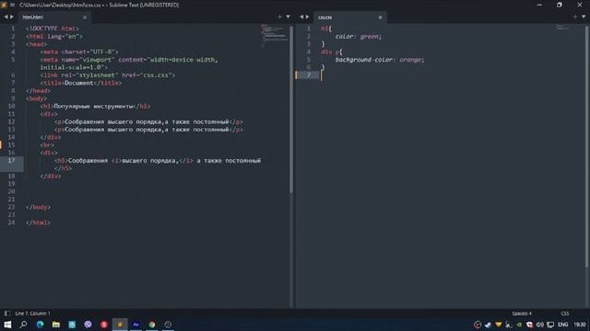Click the Sublime Text taskbar icon

click(x=120, y=325)
